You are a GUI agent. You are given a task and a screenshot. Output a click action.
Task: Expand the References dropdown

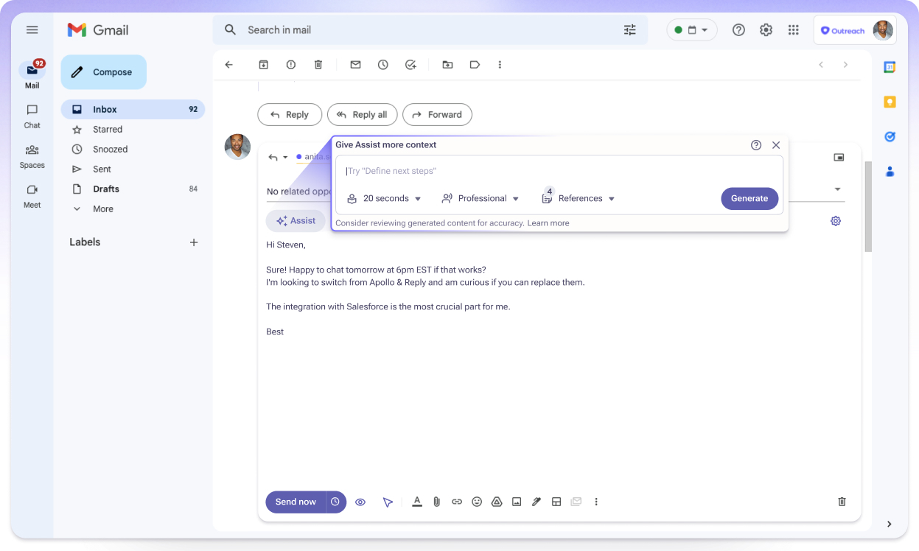click(581, 198)
